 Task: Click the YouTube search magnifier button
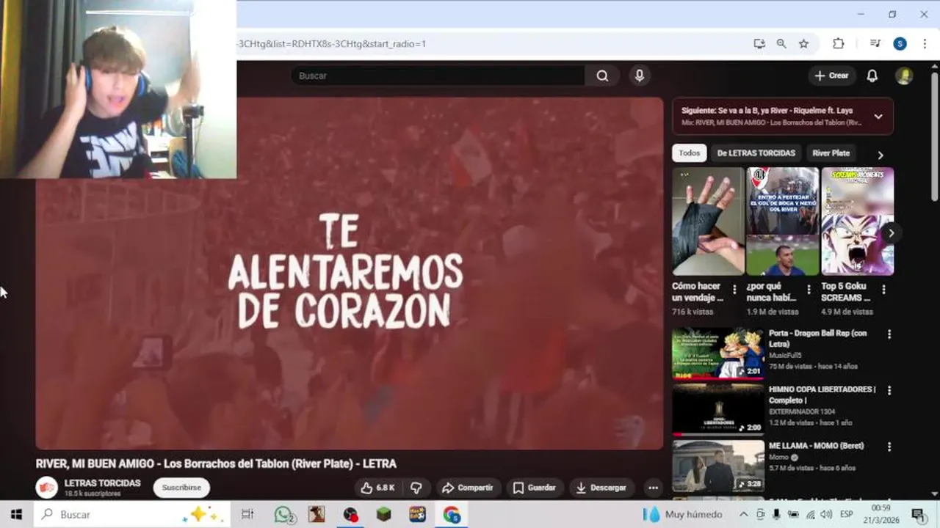click(x=602, y=76)
